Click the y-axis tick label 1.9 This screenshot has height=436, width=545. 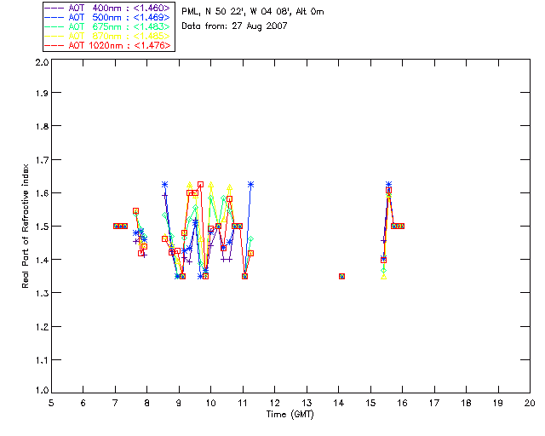click(x=42, y=93)
